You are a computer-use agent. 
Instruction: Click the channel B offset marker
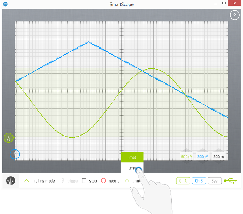pyautogui.click(x=15, y=154)
